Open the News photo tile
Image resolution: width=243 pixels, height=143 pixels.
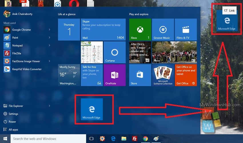(174, 52)
